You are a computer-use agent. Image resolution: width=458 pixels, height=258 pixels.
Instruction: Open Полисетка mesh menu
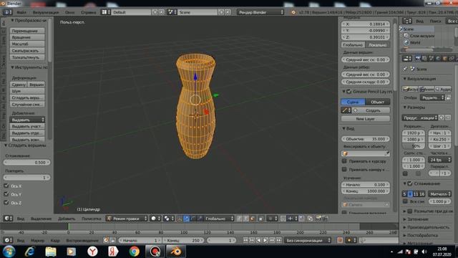pyautogui.click(x=92, y=219)
